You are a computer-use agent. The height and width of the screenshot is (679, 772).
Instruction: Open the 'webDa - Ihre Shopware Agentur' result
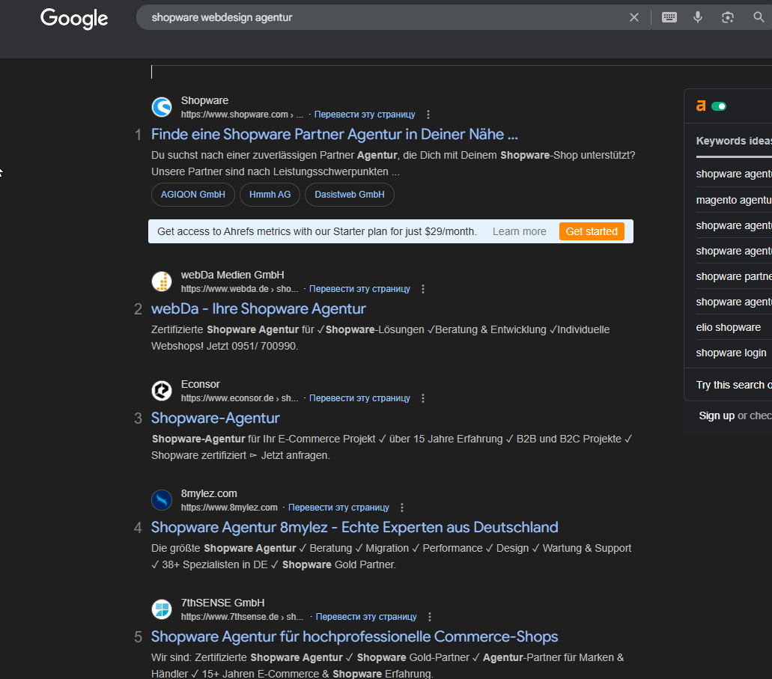tap(258, 308)
